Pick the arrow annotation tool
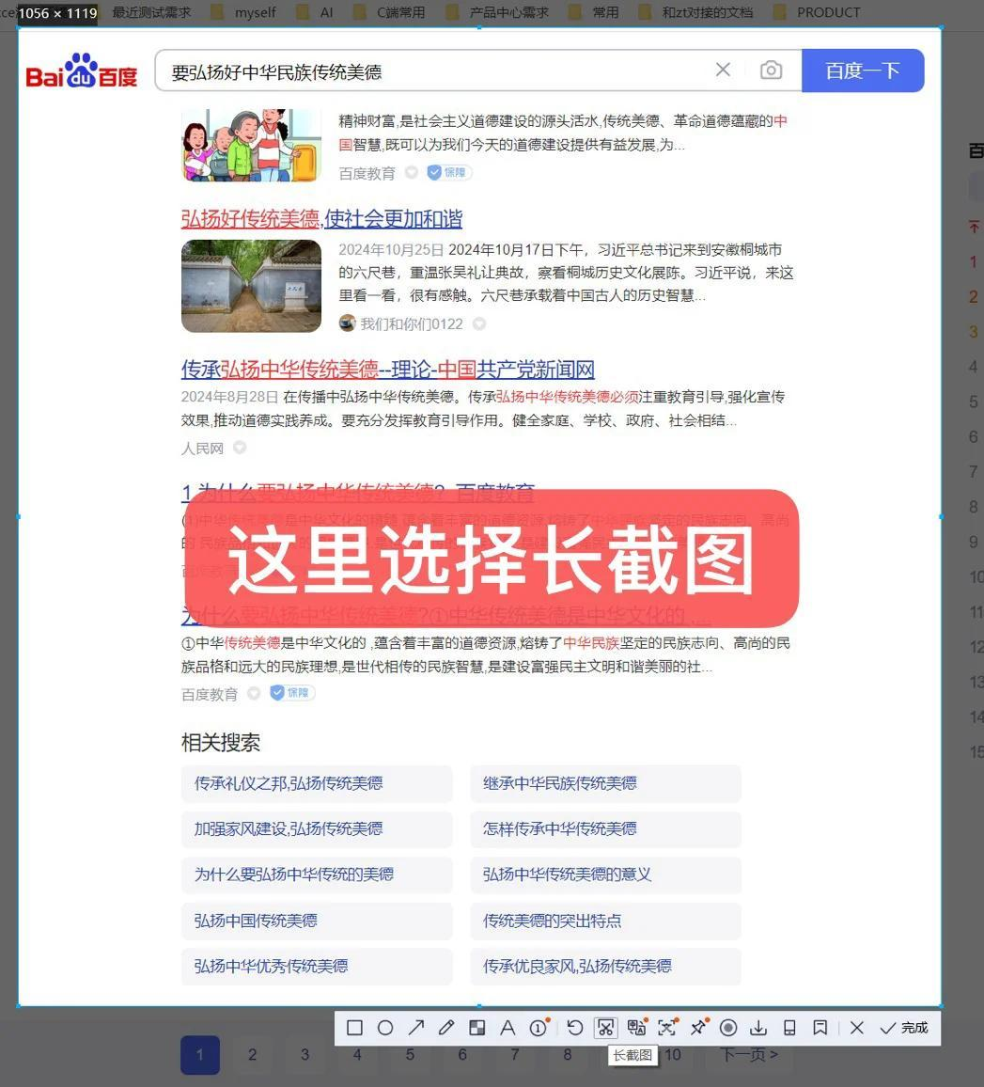The height and width of the screenshot is (1087, 984). (416, 1028)
